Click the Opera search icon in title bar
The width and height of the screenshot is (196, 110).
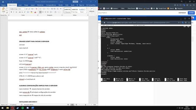tap(182, 2)
